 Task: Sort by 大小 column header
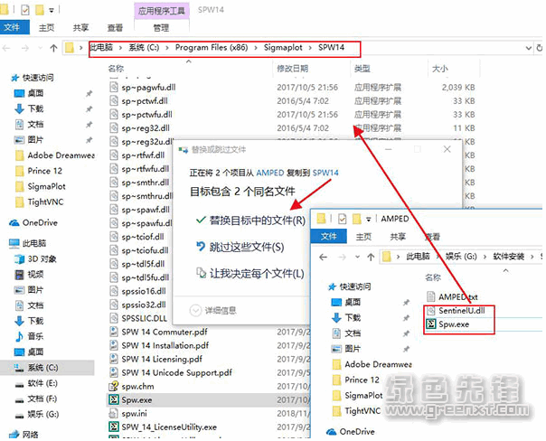tap(440, 68)
